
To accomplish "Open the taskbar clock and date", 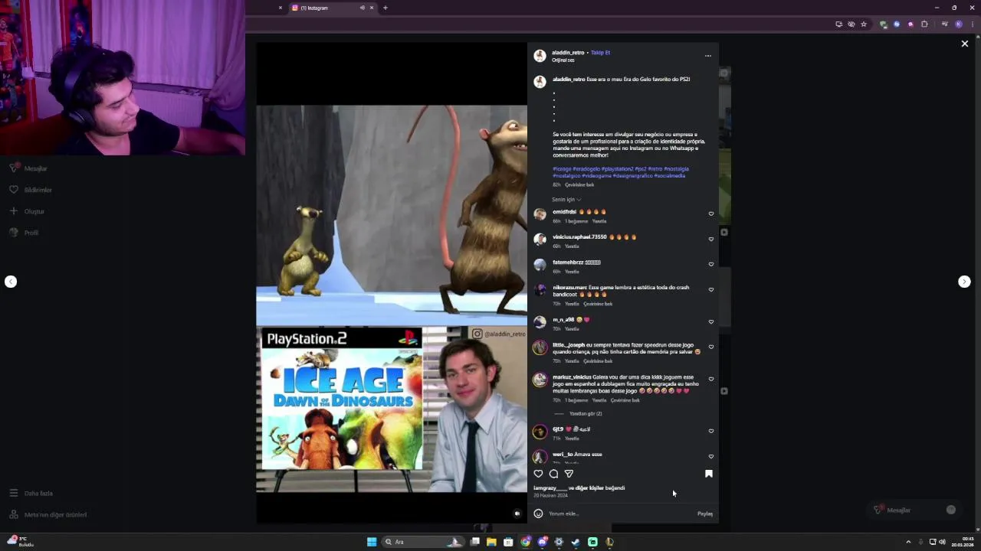I will [963, 542].
